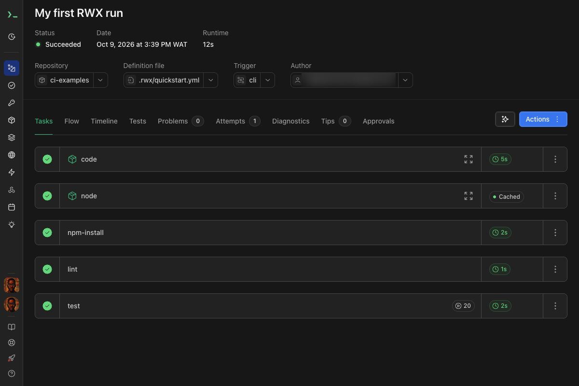Open the more options menu for test
The height and width of the screenshot is (386, 579).
click(555, 306)
